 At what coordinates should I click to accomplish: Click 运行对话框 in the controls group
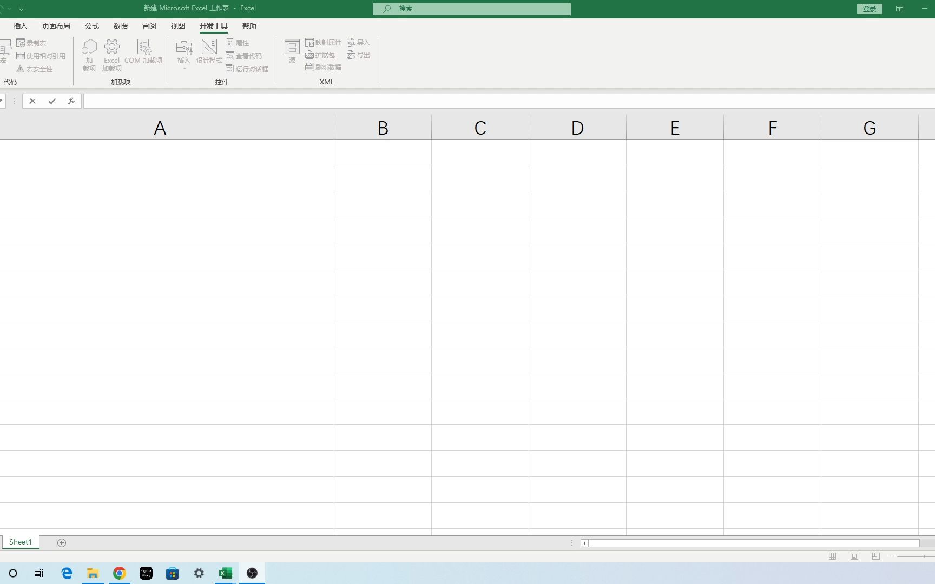[247, 69]
